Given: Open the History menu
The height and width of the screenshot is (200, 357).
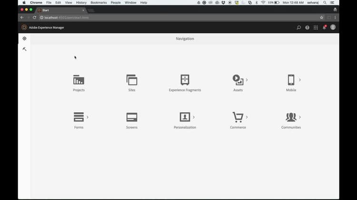Looking at the screenshot, I should point(81,2).
